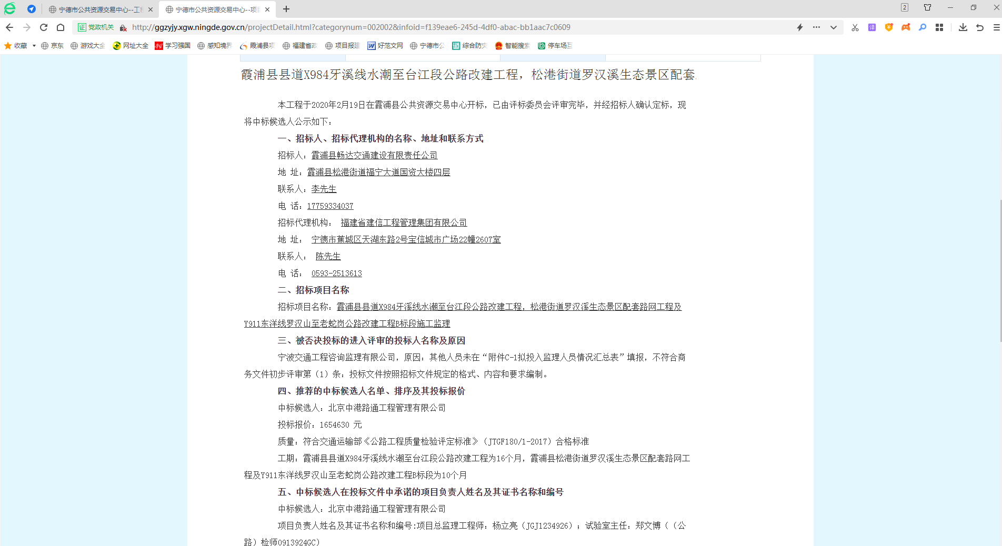Screen dimensions: 1002x546
Task: Toggle the lightning speed mode icon
Action: pyautogui.click(x=799, y=27)
